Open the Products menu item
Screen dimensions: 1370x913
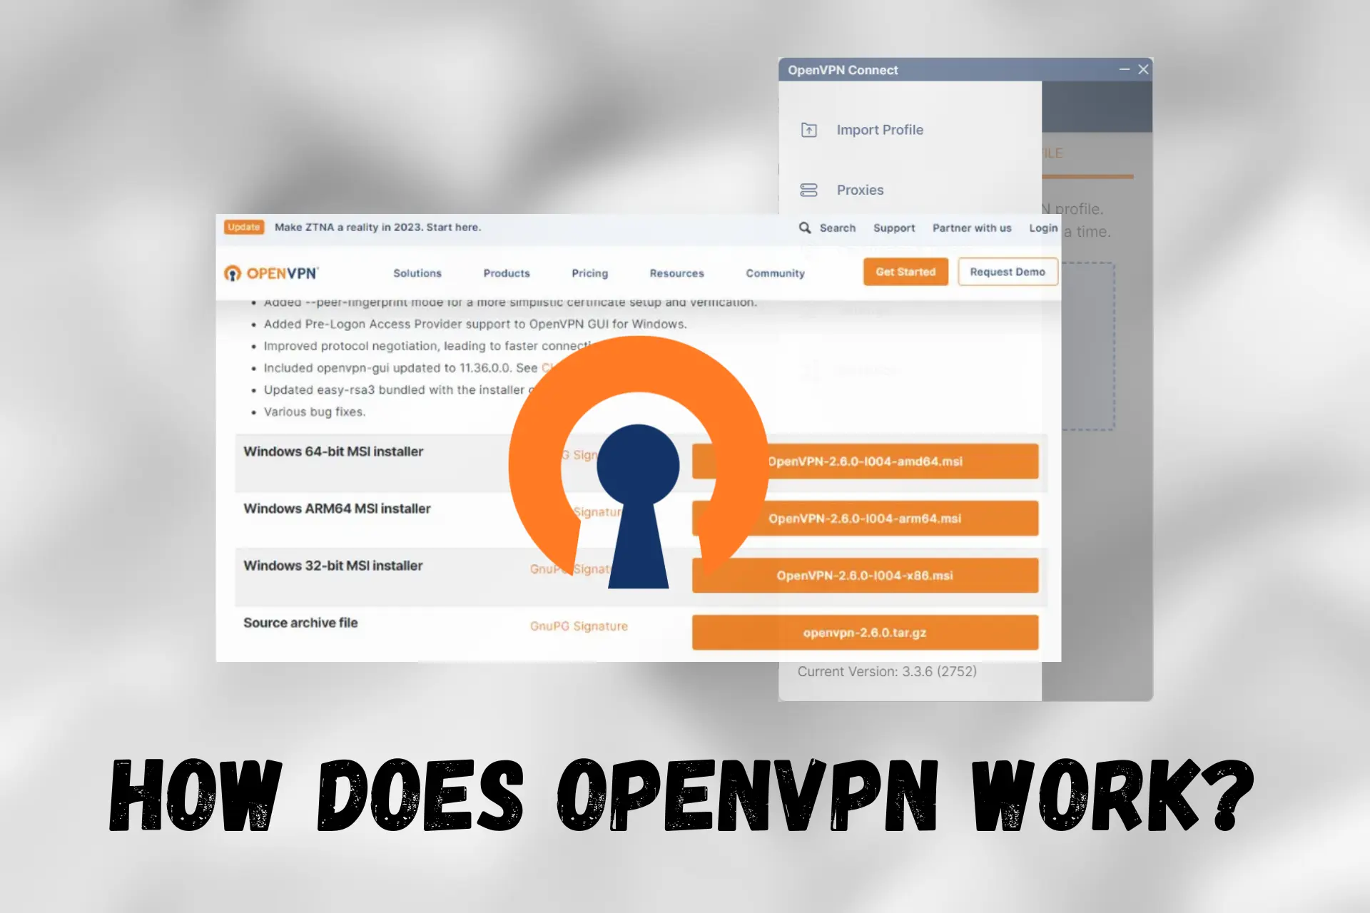(507, 272)
